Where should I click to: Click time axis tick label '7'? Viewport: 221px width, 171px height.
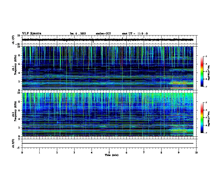click(x=144, y=153)
